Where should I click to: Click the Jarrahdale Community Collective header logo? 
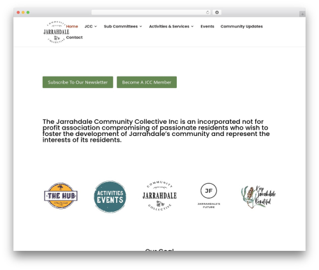point(56,32)
